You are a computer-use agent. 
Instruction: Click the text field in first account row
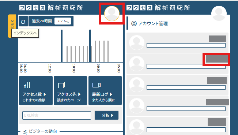186,45
